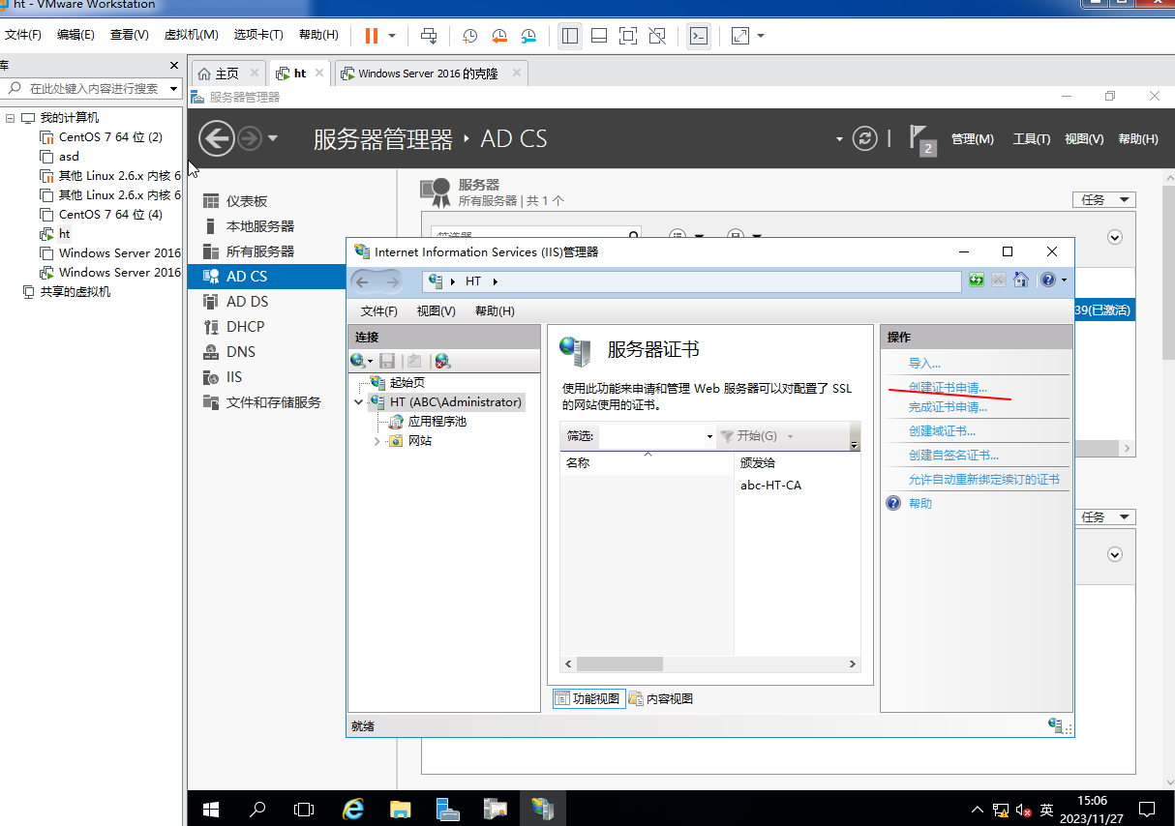Select AD DS in Server Manager sidebar
Screen dimensions: 1175x826
tap(248, 302)
